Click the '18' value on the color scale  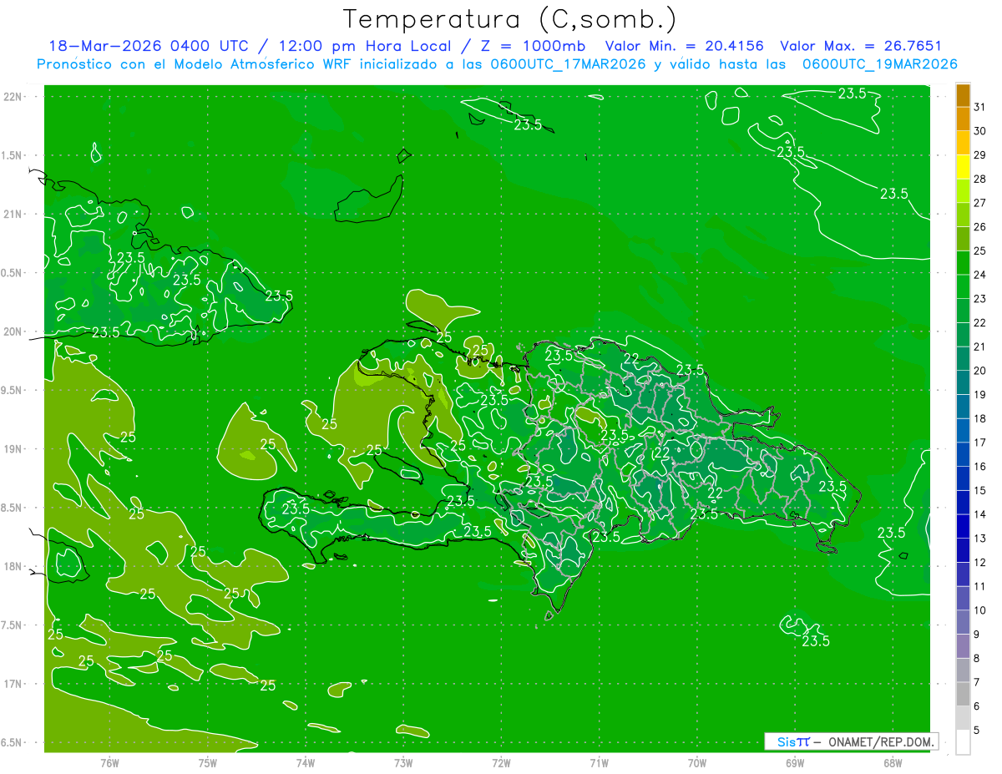pyautogui.click(x=980, y=418)
